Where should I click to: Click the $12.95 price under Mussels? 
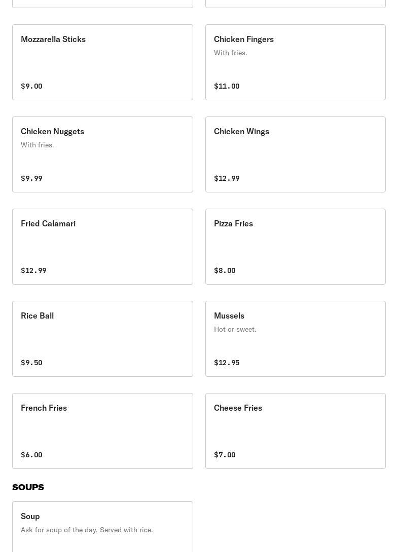227,363
